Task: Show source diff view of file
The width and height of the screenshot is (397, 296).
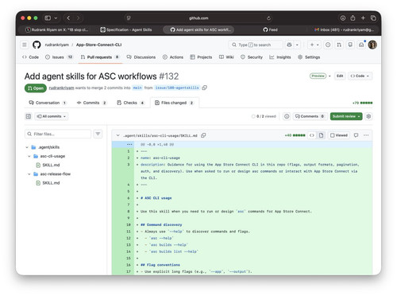Action: coord(312,135)
